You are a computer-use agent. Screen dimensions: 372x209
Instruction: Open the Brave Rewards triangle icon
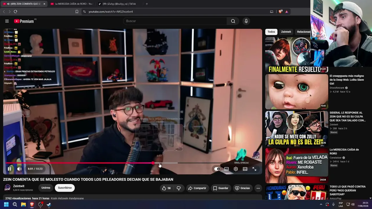pyautogui.click(x=287, y=12)
